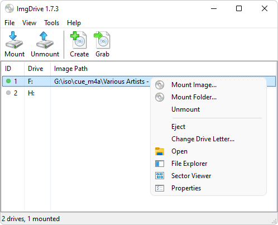Click the disc icon beside Mount Image
278x225 pixels.
tap(160, 85)
